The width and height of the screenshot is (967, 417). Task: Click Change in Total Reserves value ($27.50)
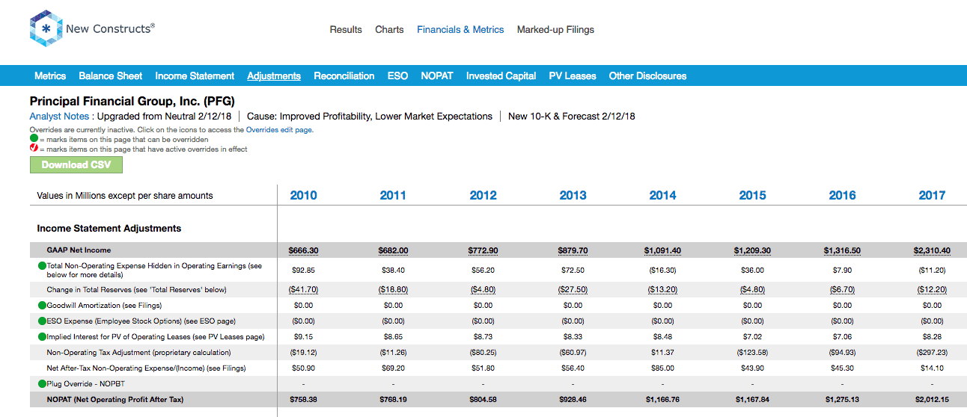point(573,289)
